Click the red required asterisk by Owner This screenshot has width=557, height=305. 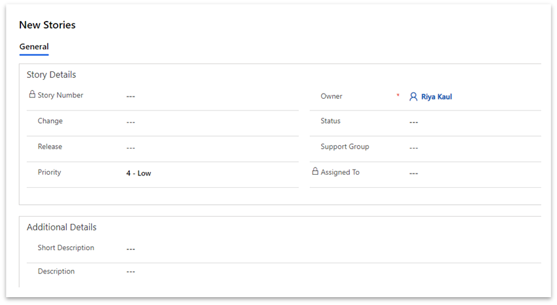tap(398, 96)
